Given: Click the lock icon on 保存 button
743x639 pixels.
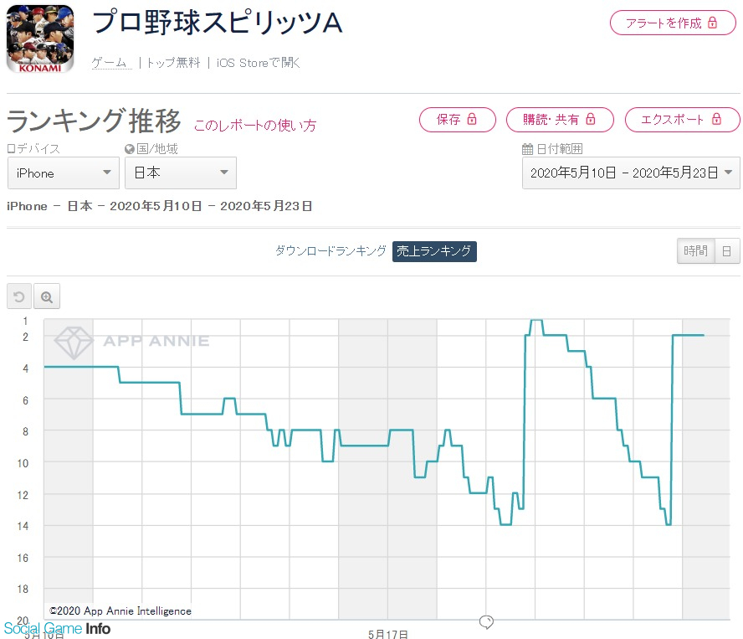Looking at the screenshot, I should (471, 120).
